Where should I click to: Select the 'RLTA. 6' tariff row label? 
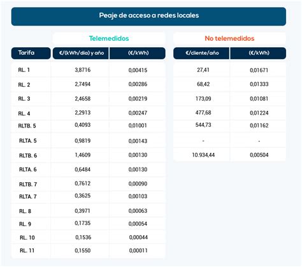(x=28, y=170)
